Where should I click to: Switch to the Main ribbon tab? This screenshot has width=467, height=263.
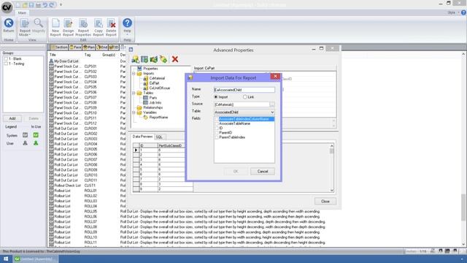(x=22, y=13)
